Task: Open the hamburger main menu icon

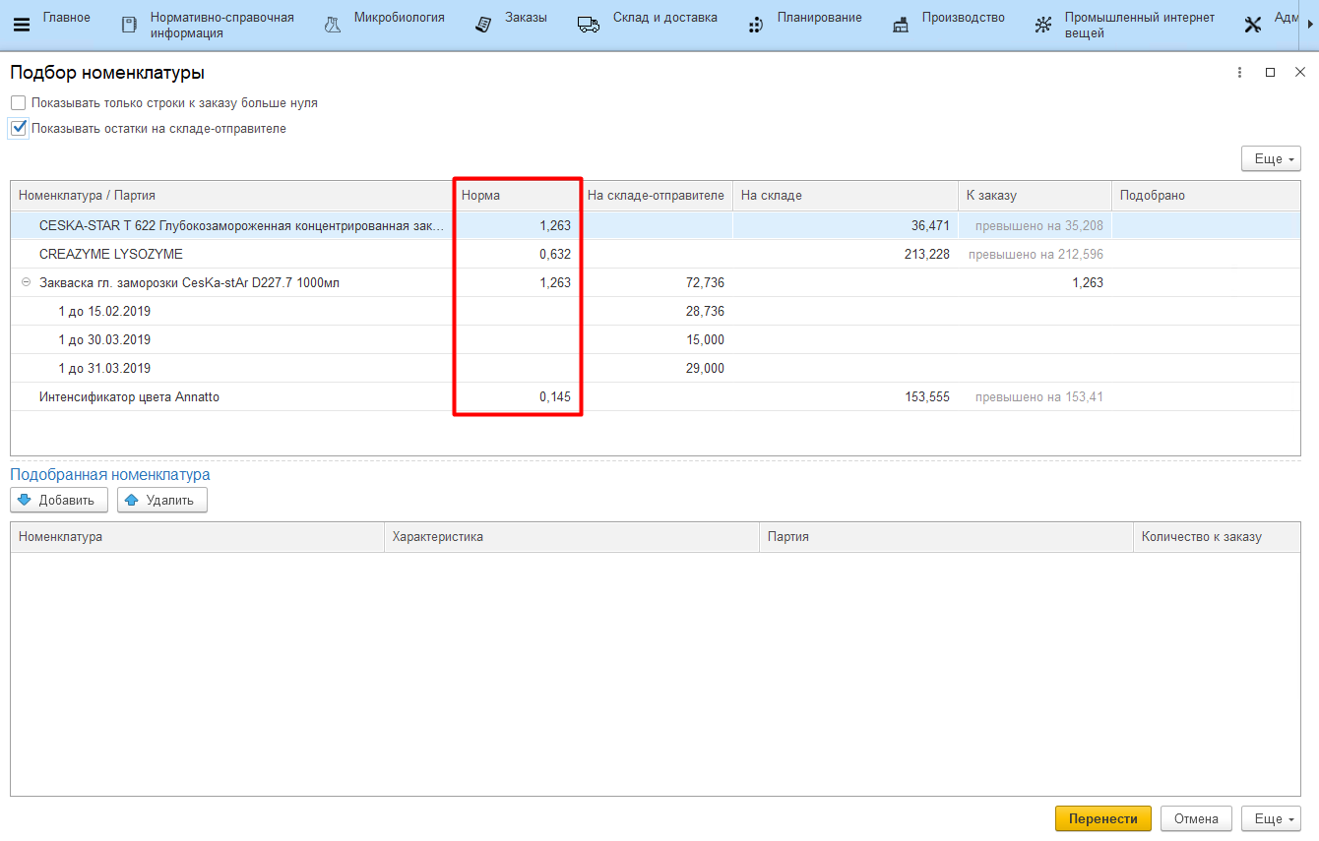Action: pos(21,25)
